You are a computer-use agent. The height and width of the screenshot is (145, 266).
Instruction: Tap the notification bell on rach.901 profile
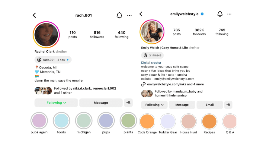pos(119,15)
